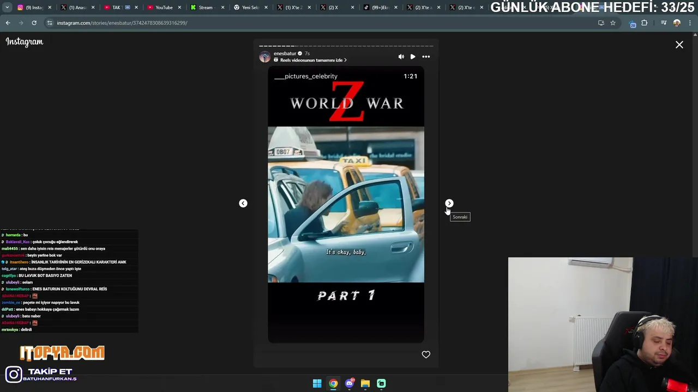The width and height of the screenshot is (698, 392).
Task: Open the story three-dot options menu
Action: (426, 57)
